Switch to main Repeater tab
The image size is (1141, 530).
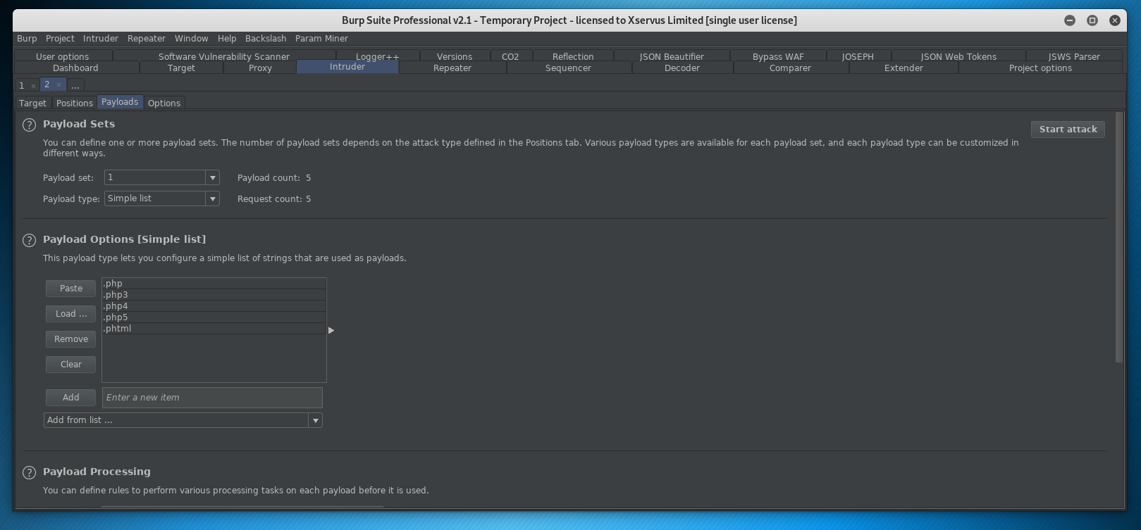pyautogui.click(x=452, y=68)
